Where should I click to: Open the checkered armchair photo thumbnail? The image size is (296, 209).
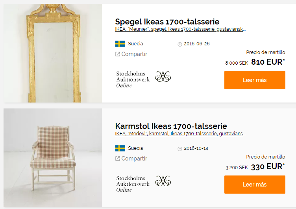[x=53, y=158]
